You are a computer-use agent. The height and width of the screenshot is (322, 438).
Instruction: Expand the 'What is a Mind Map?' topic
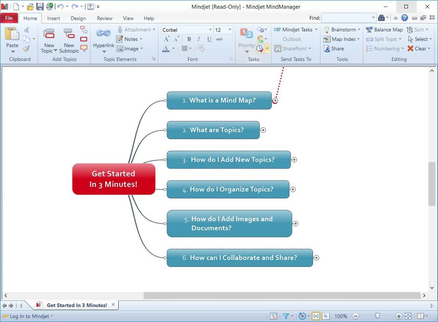tap(275, 100)
